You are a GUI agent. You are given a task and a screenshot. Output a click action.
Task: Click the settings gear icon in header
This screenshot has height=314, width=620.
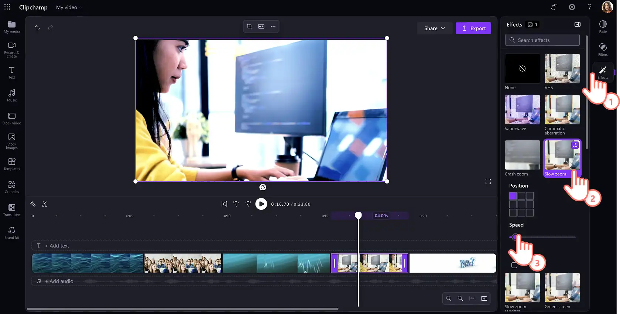click(572, 7)
